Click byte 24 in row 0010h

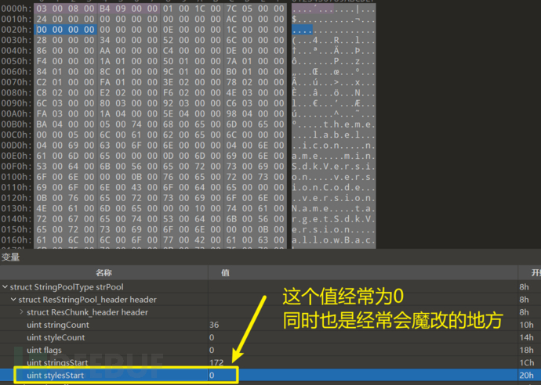pyautogui.click(x=42, y=19)
